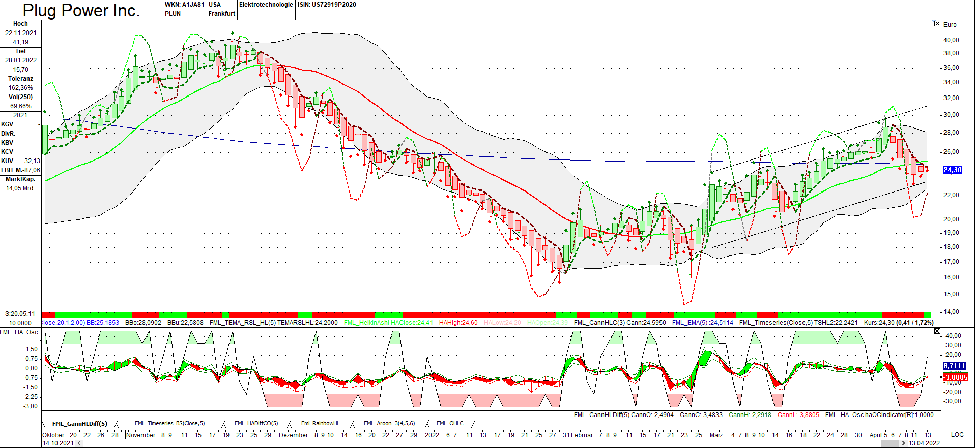Click the market cap 14,05 Mrd.
This screenshot has width=975, height=448.
click(20, 188)
